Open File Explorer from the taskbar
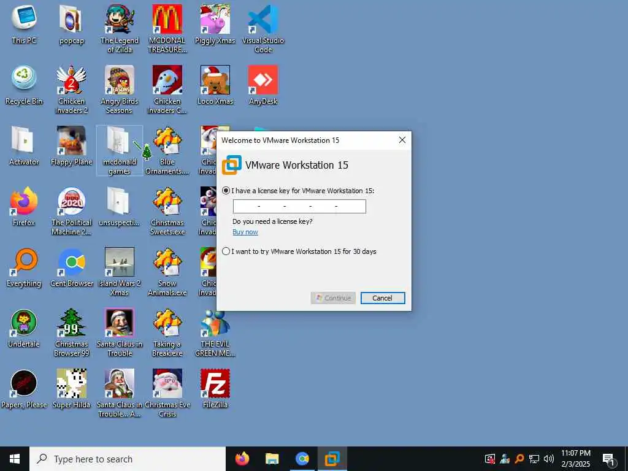This screenshot has height=471, width=628. click(x=272, y=459)
